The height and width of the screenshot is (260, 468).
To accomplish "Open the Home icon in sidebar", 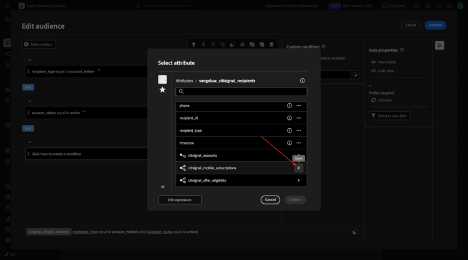I will [7, 19].
